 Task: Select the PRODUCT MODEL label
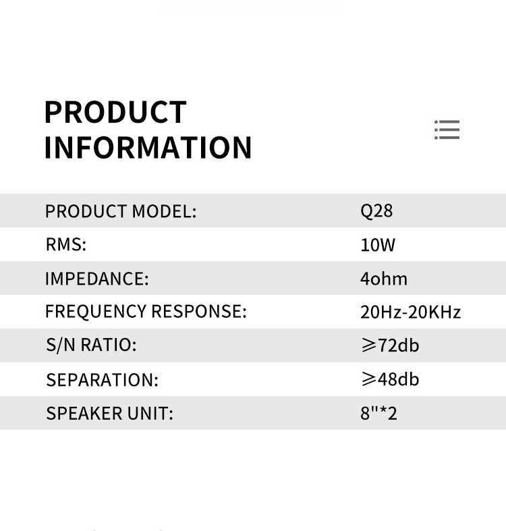click(121, 211)
